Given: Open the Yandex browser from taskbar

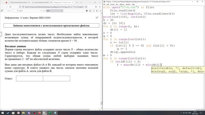Looking at the screenshot, I should [x=19, y=113].
